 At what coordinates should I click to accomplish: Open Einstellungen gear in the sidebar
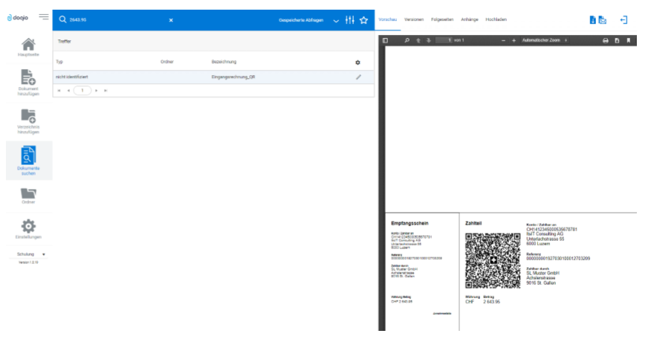(x=28, y=226)
